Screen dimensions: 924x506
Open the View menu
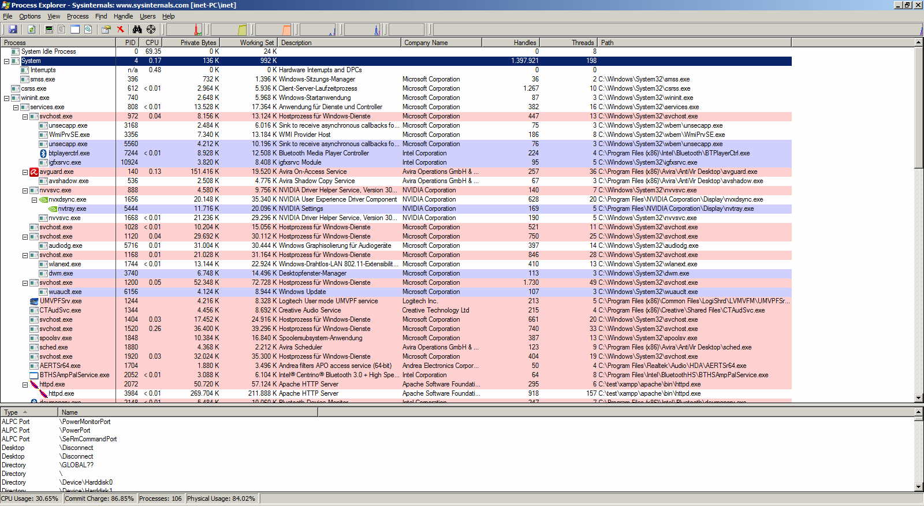coord(54,16)
